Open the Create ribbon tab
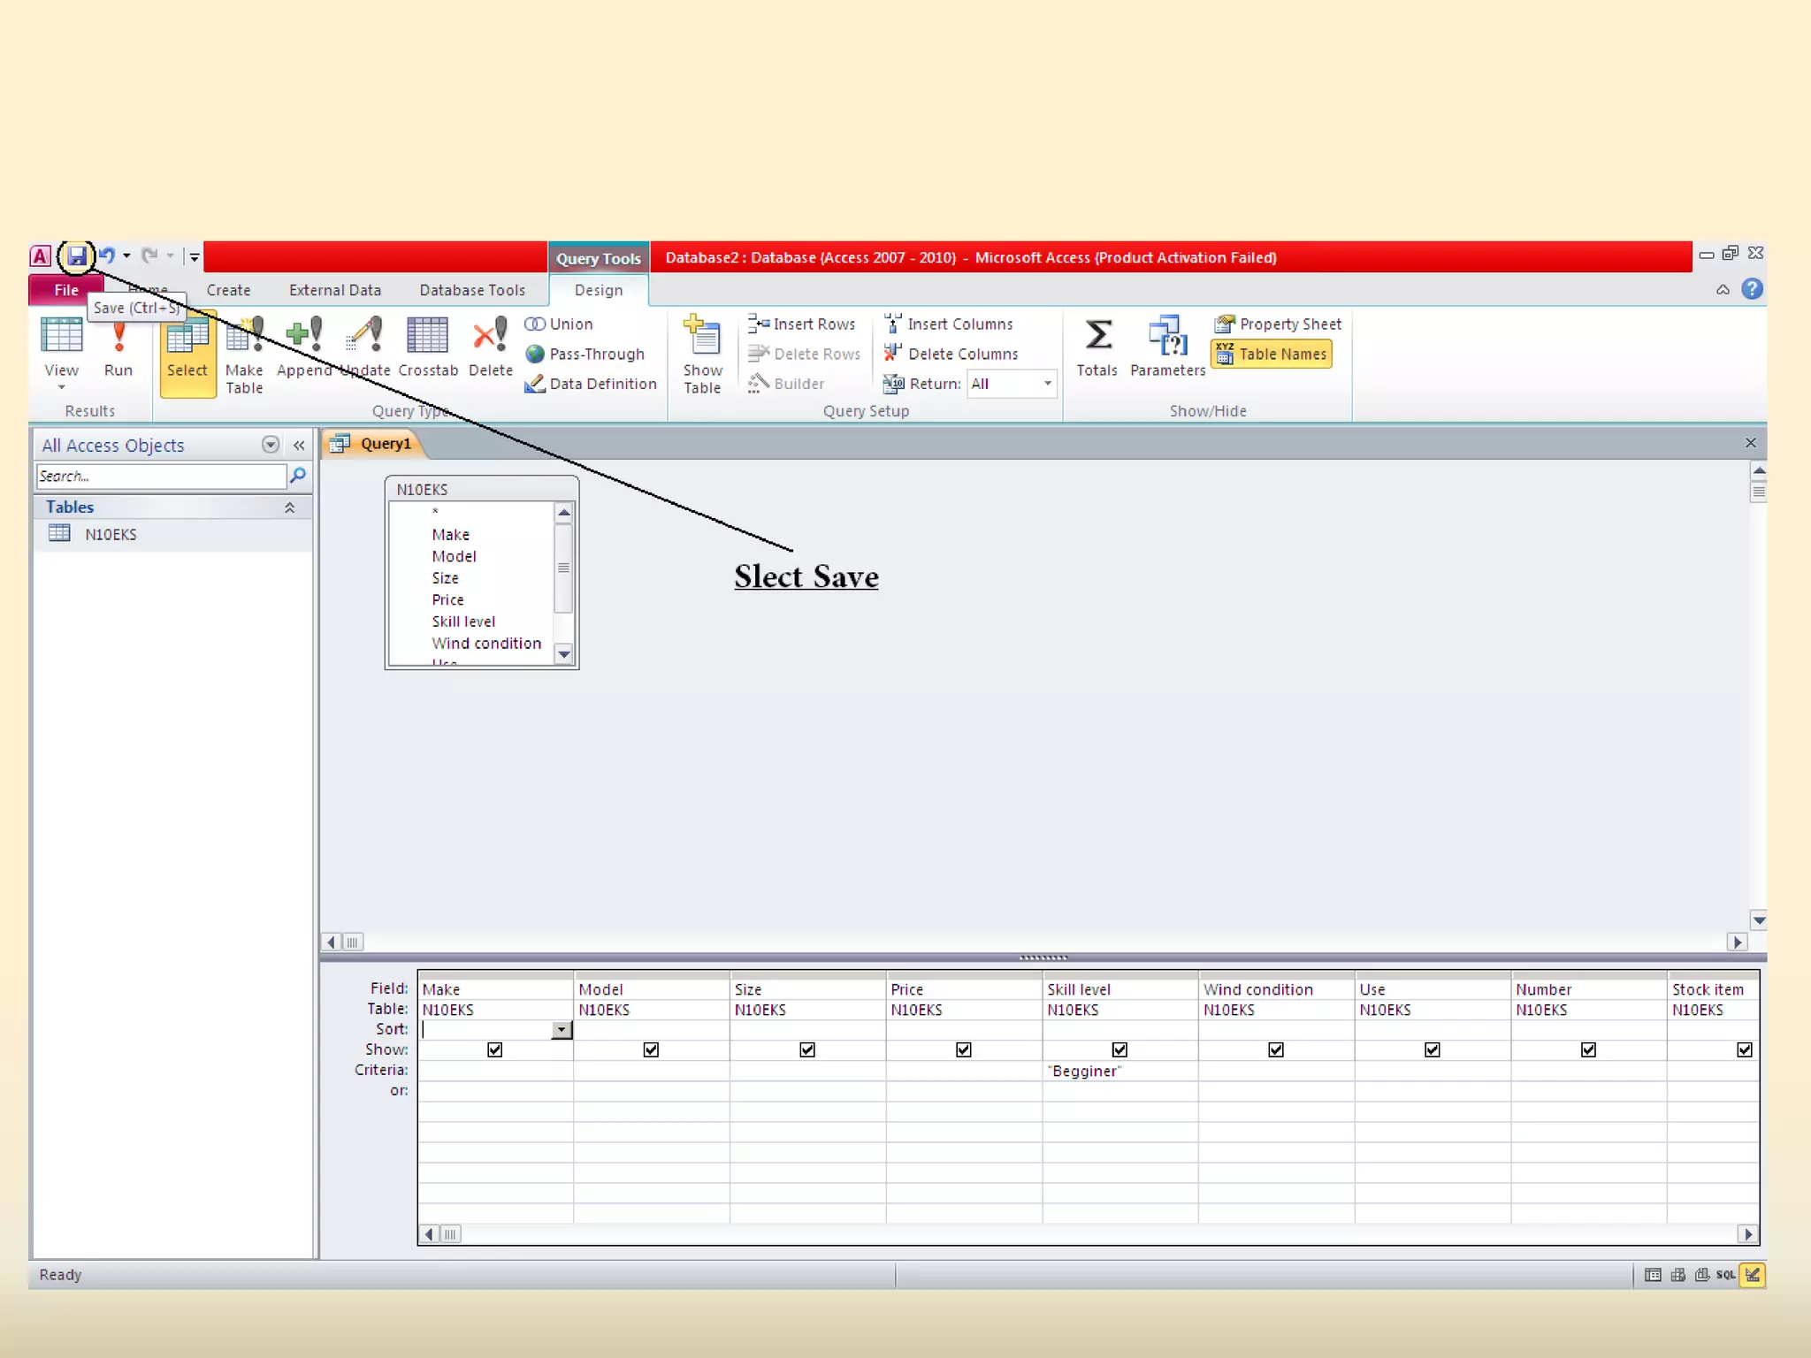Screen dimensions: 1811x1358 pyautogui.click(x=228, y=290)
